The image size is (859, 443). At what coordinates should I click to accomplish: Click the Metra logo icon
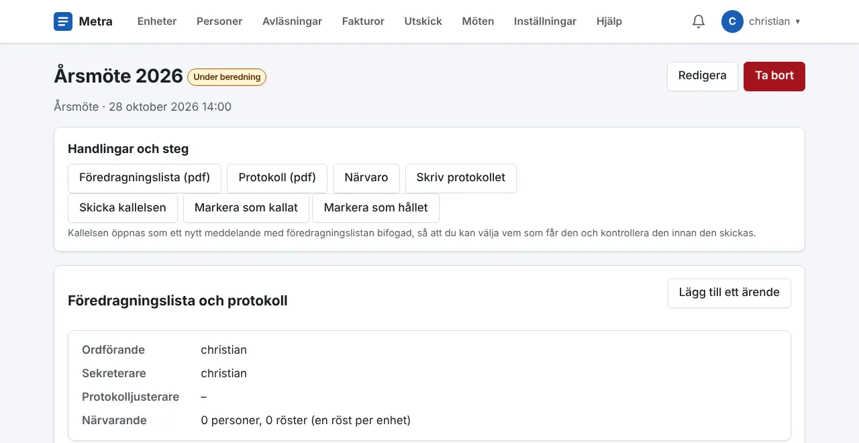[63, 21]
